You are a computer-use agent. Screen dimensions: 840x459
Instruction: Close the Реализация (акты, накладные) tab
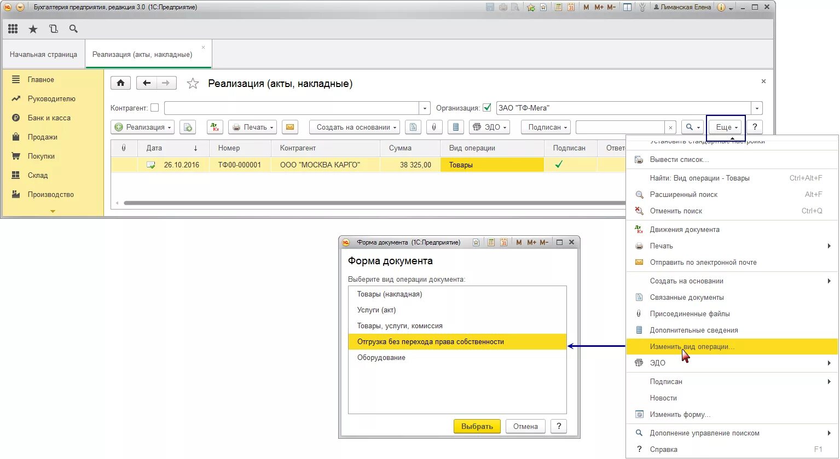pos(203,48)
